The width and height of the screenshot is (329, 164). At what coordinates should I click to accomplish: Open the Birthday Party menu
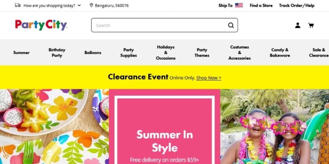[x=57, y=53]
